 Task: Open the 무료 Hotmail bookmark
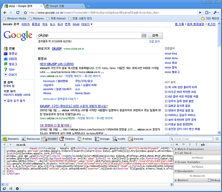coord(56,18)
